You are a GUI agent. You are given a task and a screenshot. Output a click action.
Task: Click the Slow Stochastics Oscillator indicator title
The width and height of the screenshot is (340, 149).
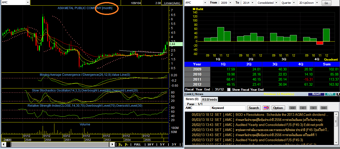click(85, 90)
